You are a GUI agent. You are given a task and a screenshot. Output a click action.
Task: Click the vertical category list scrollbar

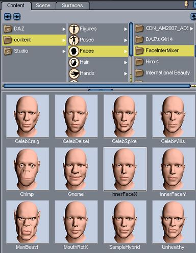[x=131, y=40]
